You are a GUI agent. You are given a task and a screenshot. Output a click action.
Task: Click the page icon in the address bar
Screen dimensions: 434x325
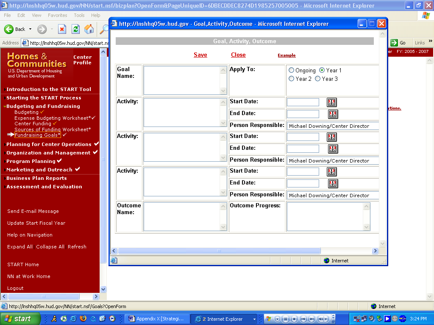point(25,43)
